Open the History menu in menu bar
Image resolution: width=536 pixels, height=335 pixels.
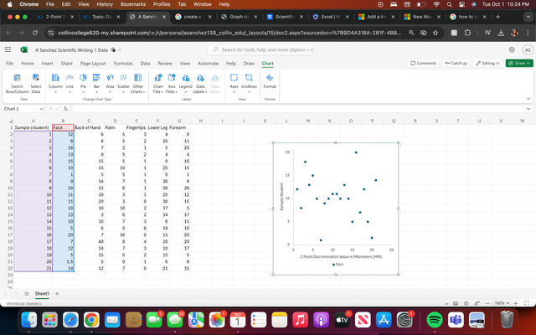[105, 4]
